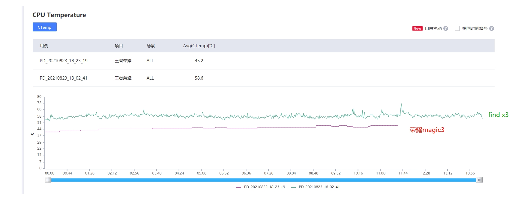Click the 用例 column header
Screen dimensions: 527x202
tap(44, 46)
